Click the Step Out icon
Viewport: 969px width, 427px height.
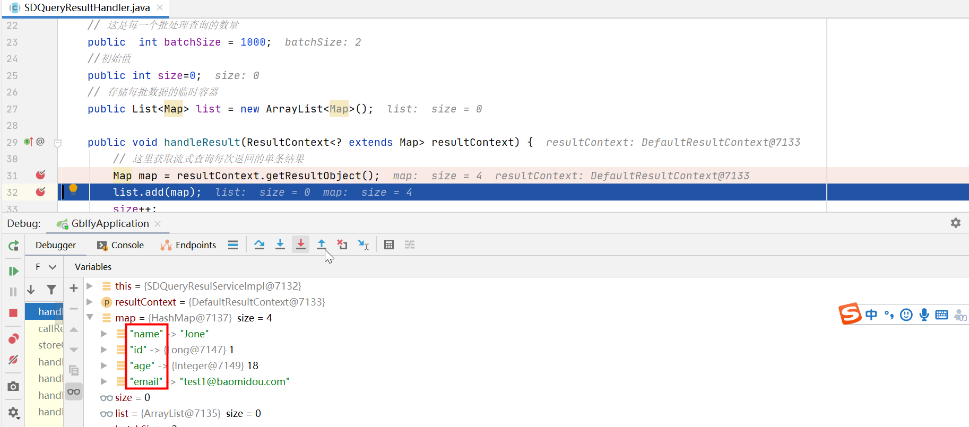pyautogui.click(x=322, y=245)
